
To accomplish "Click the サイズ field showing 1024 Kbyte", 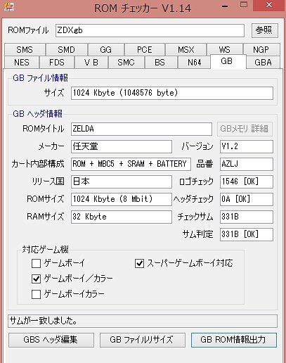I will 172,93.
